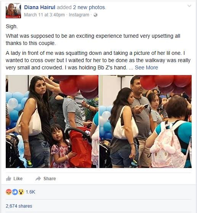Open the right photo of the couple
The width and height of the screenshot is (197, 213).
145,122
